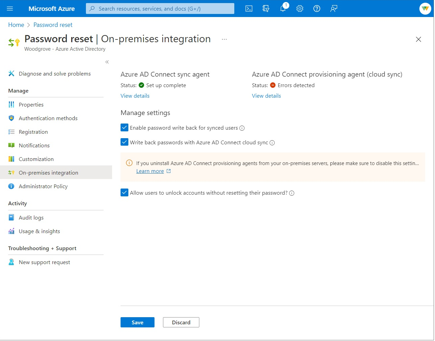
Task: Uncheck write back passwords with cloud sync
Action: [x=124, y=142]
